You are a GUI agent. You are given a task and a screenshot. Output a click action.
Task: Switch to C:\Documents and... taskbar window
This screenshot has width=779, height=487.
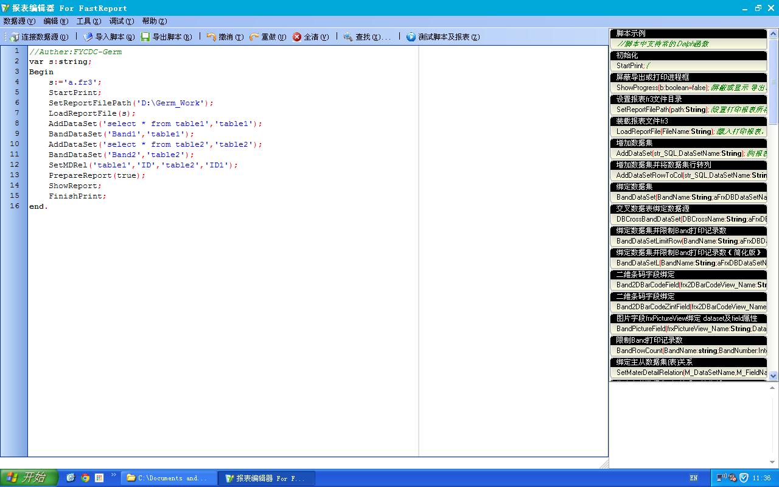pyautogui.click(x=168, y=478)
